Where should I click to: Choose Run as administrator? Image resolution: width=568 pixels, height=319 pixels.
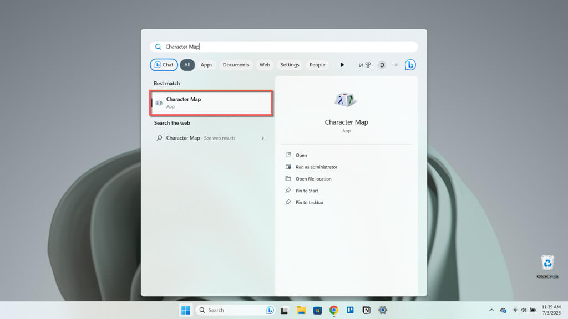coord(316,167)
